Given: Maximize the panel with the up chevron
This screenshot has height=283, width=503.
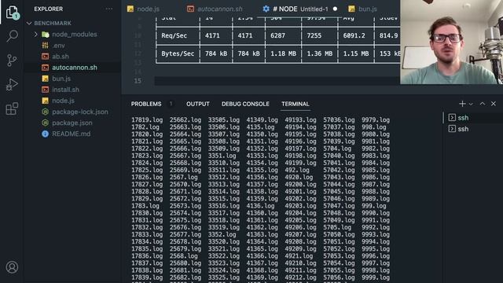Looking at the screenshot, I should (482, 104).
